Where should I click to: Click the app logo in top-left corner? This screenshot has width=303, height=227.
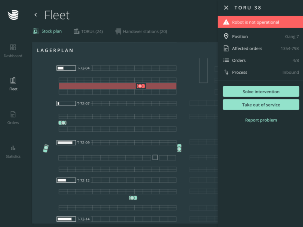pos(13,15)
